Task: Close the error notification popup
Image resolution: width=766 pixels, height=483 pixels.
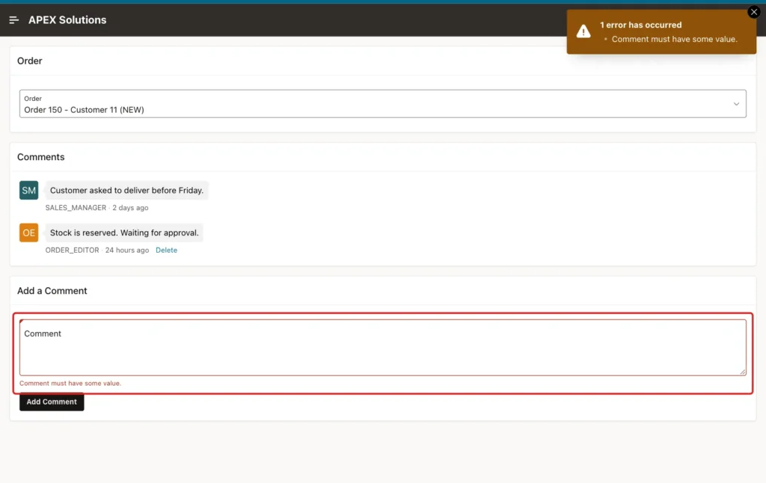Action: coord(754,12)
